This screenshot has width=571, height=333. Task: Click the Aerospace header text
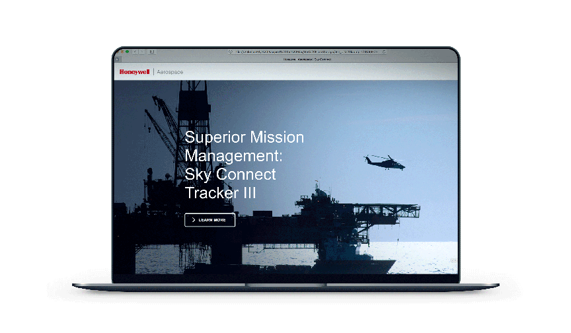(170, 72)
